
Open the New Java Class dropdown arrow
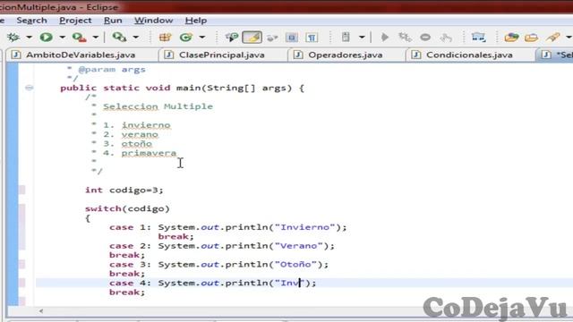tap(201, 38)
